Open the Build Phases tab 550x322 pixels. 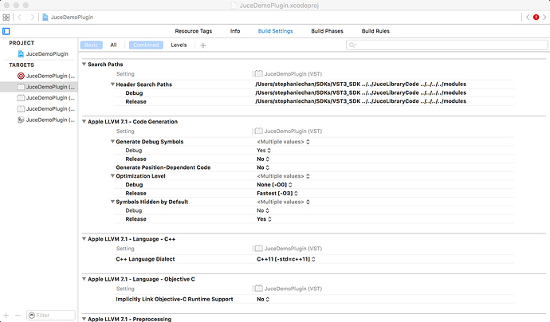(327, 31)
